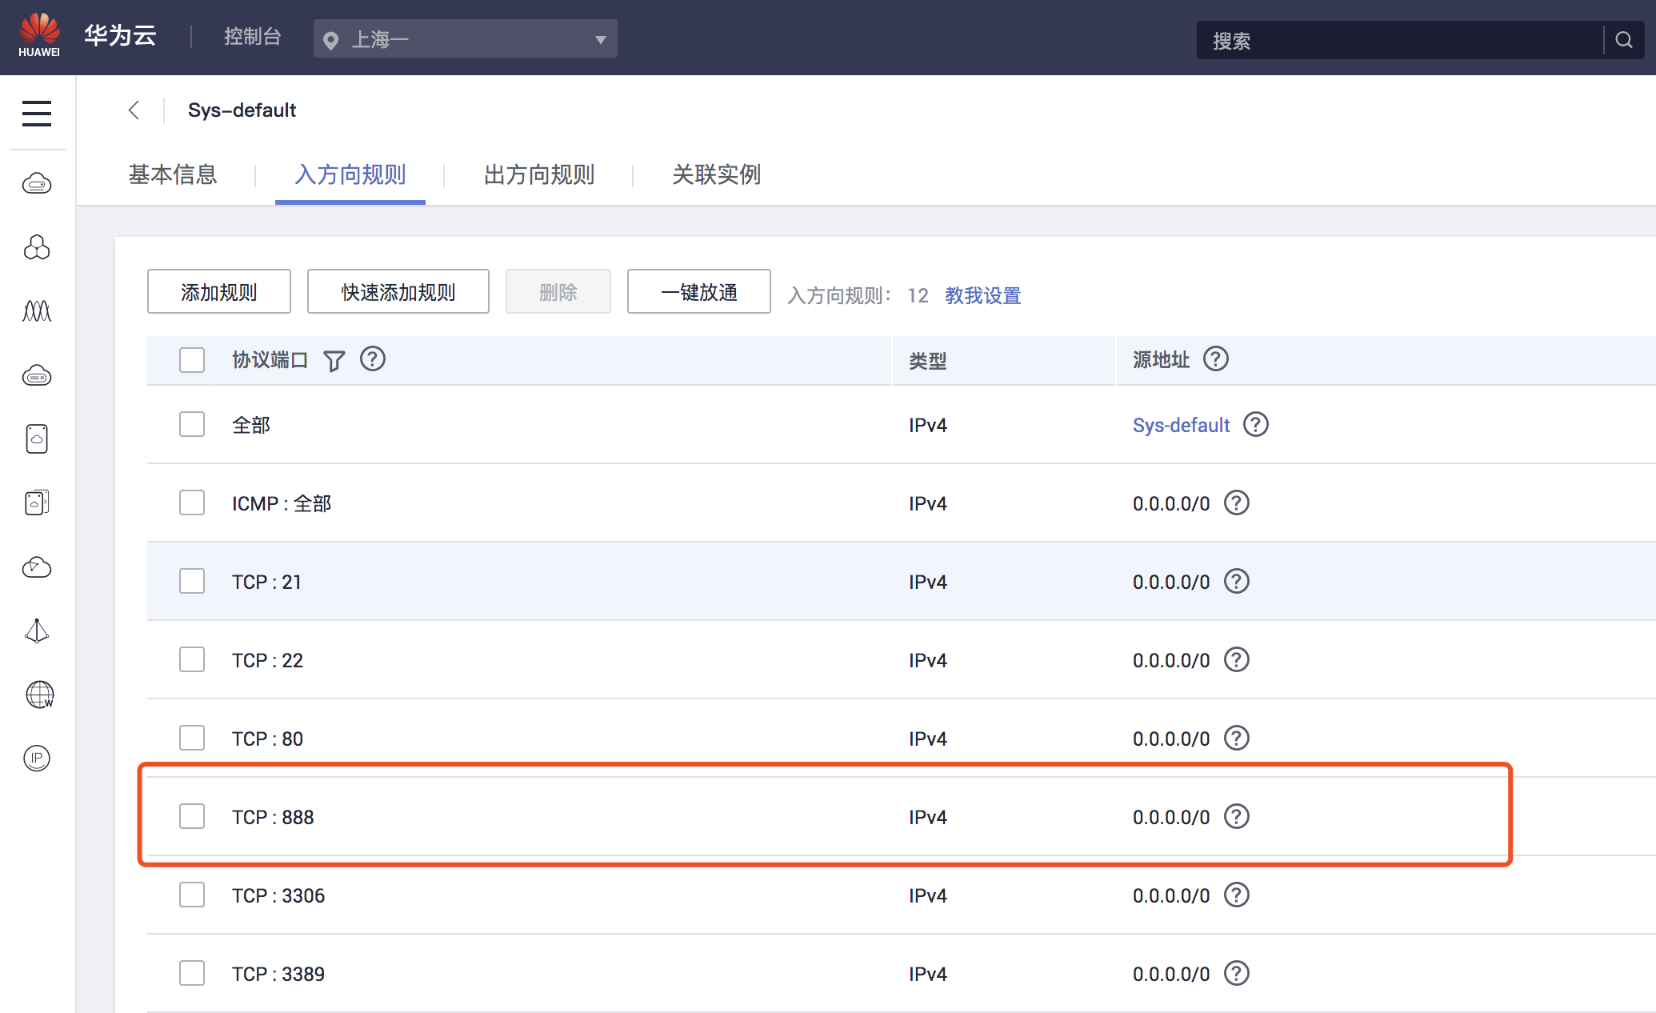Click the globe icon in sidebar
This screenshot has height=1013, width=1656.
coord(38,694)
